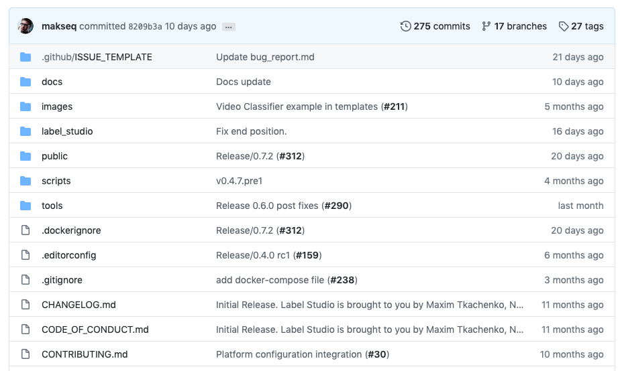Open images folder
The image size is (620, 371).
57,107
